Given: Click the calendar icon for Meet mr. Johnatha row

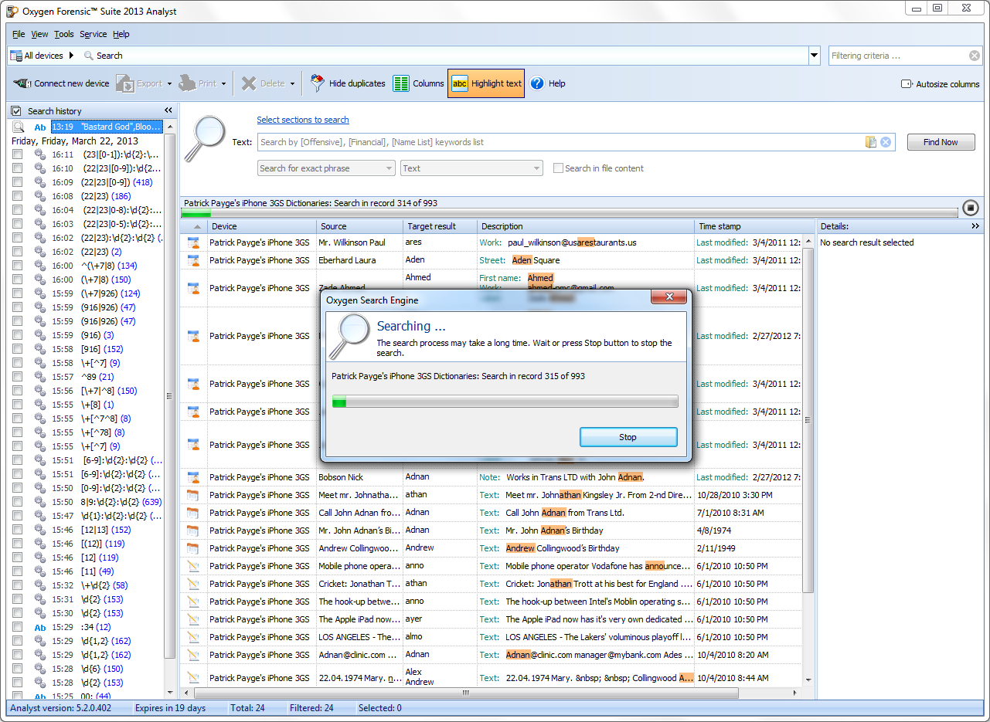Looking at the screenshot, I should point(193,495).
